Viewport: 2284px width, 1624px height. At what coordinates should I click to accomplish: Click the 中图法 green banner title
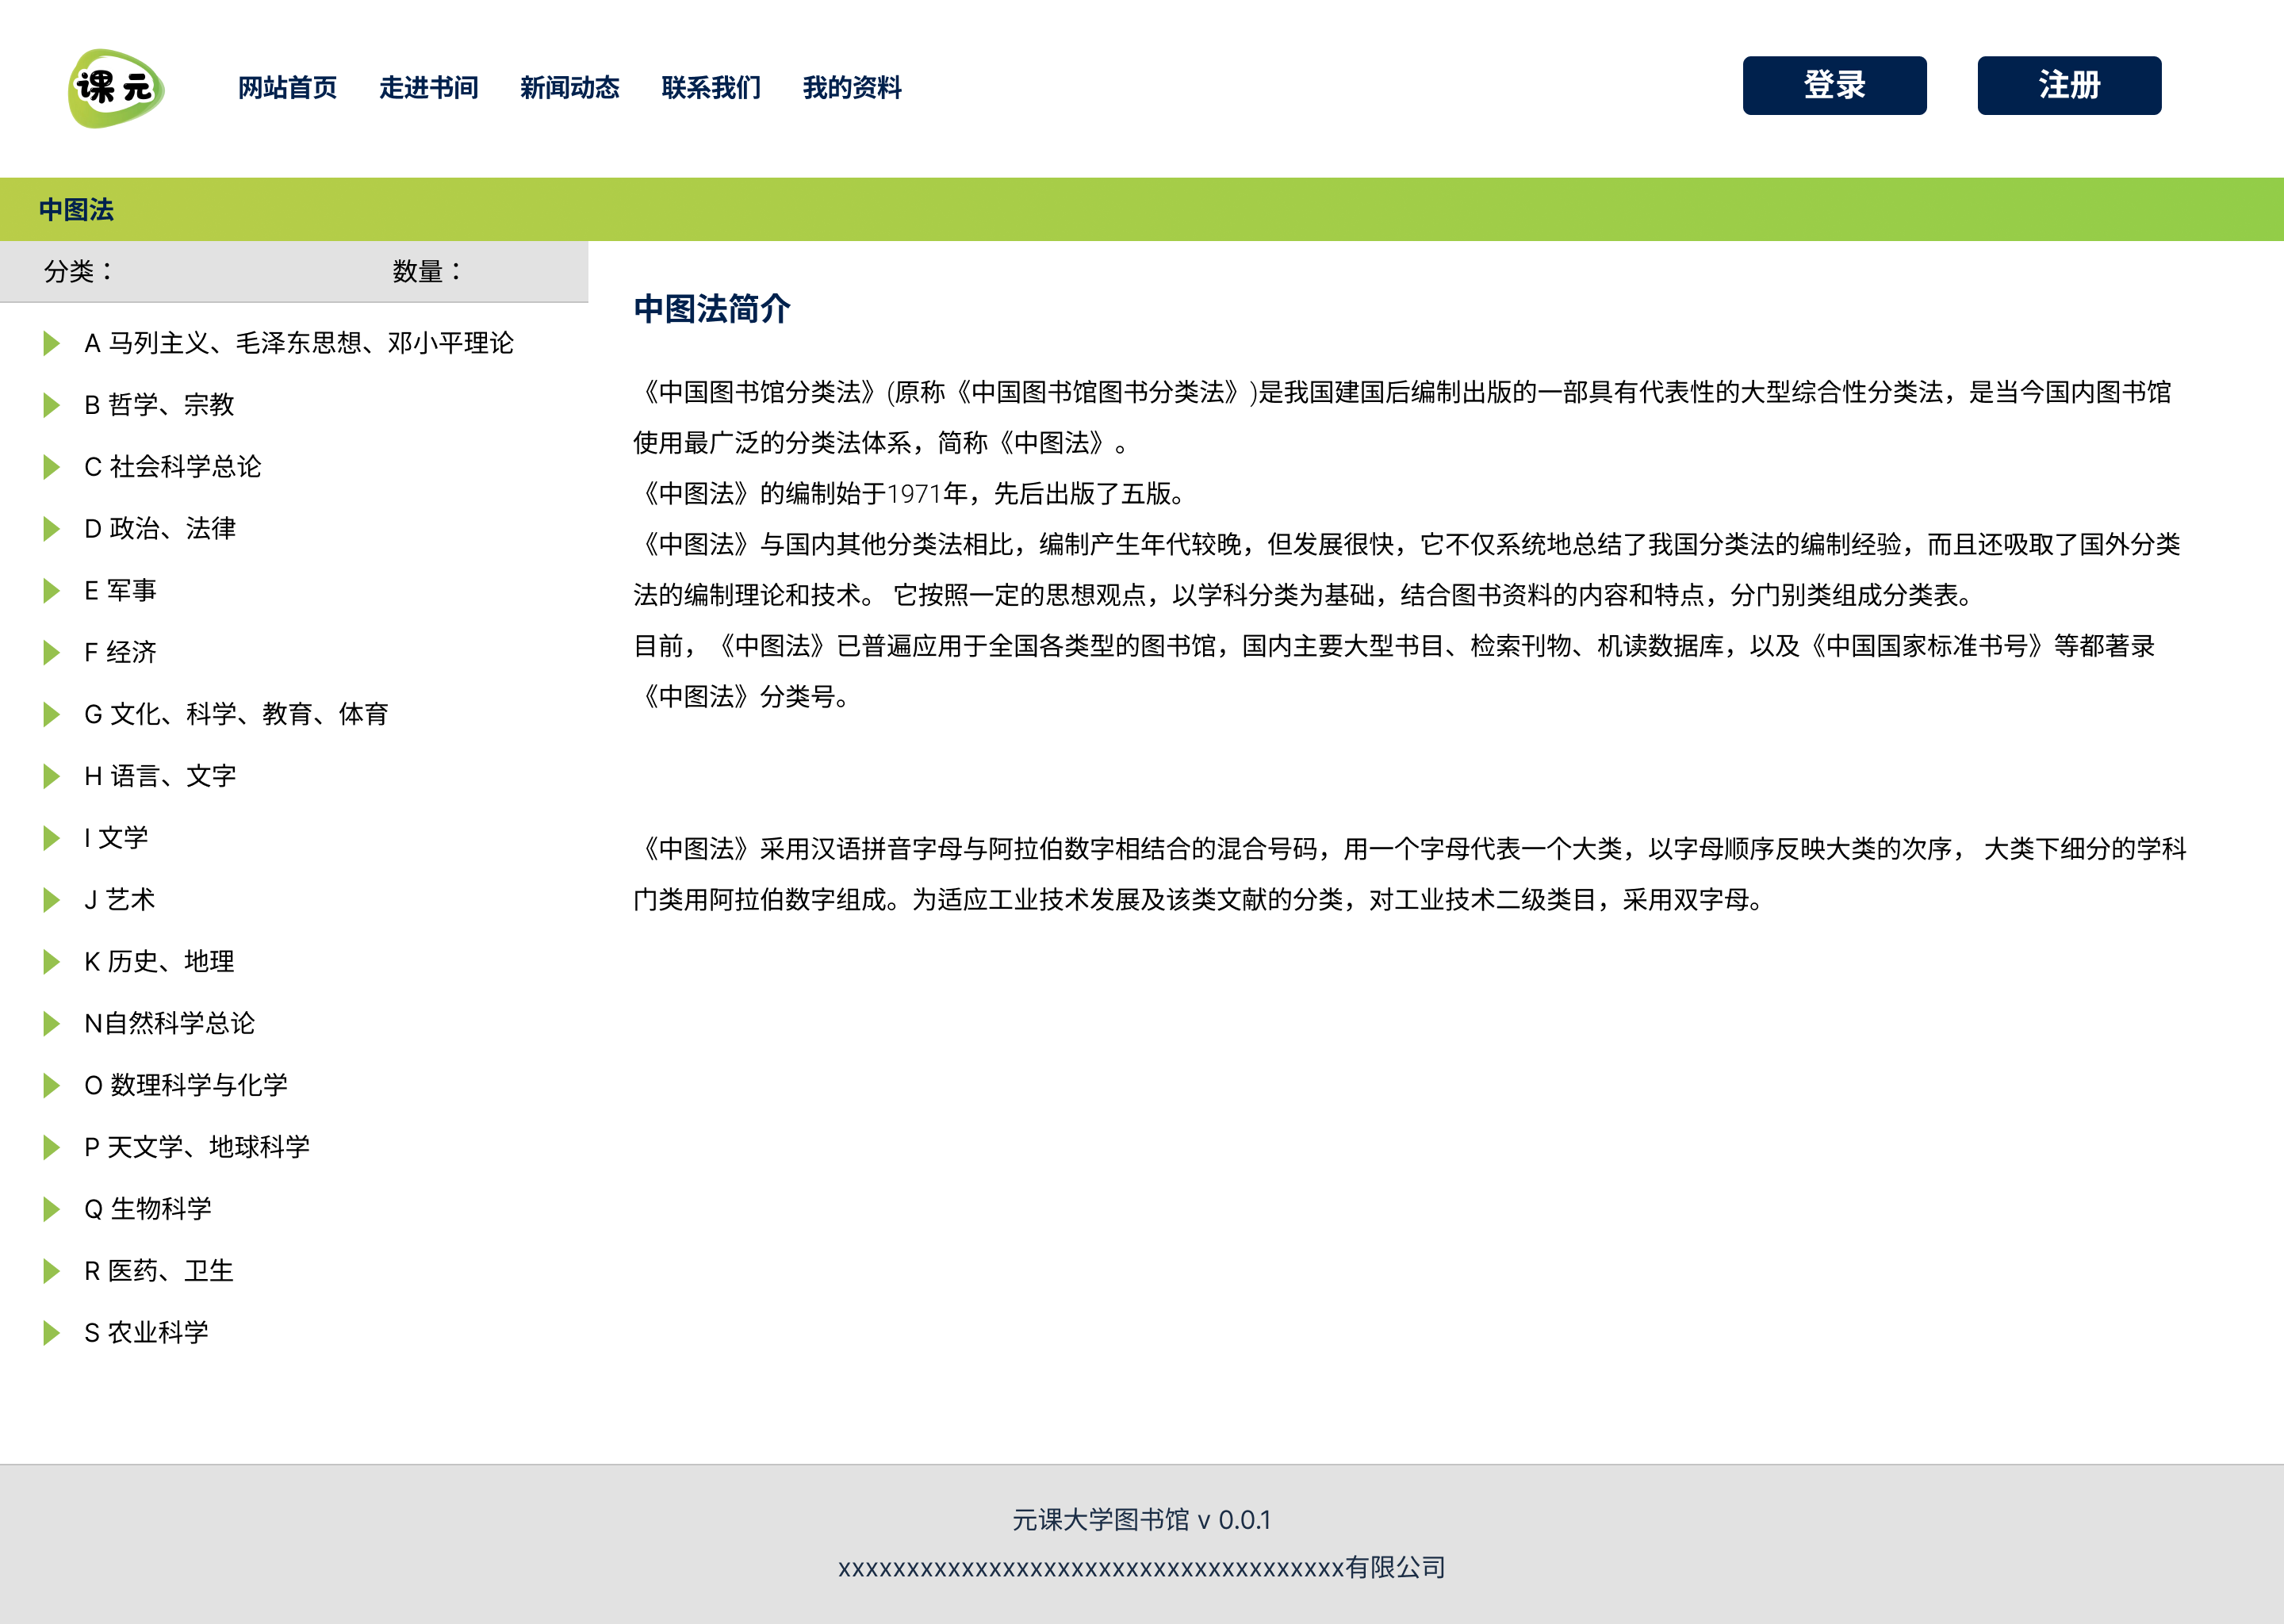click(76, 210)
